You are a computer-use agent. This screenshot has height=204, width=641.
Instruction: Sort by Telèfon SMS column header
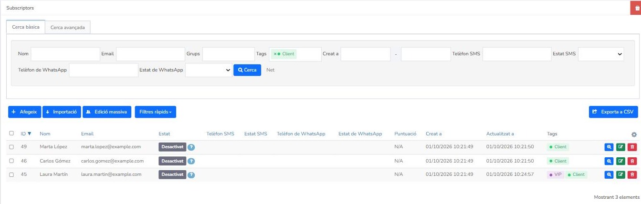(221, 134)
